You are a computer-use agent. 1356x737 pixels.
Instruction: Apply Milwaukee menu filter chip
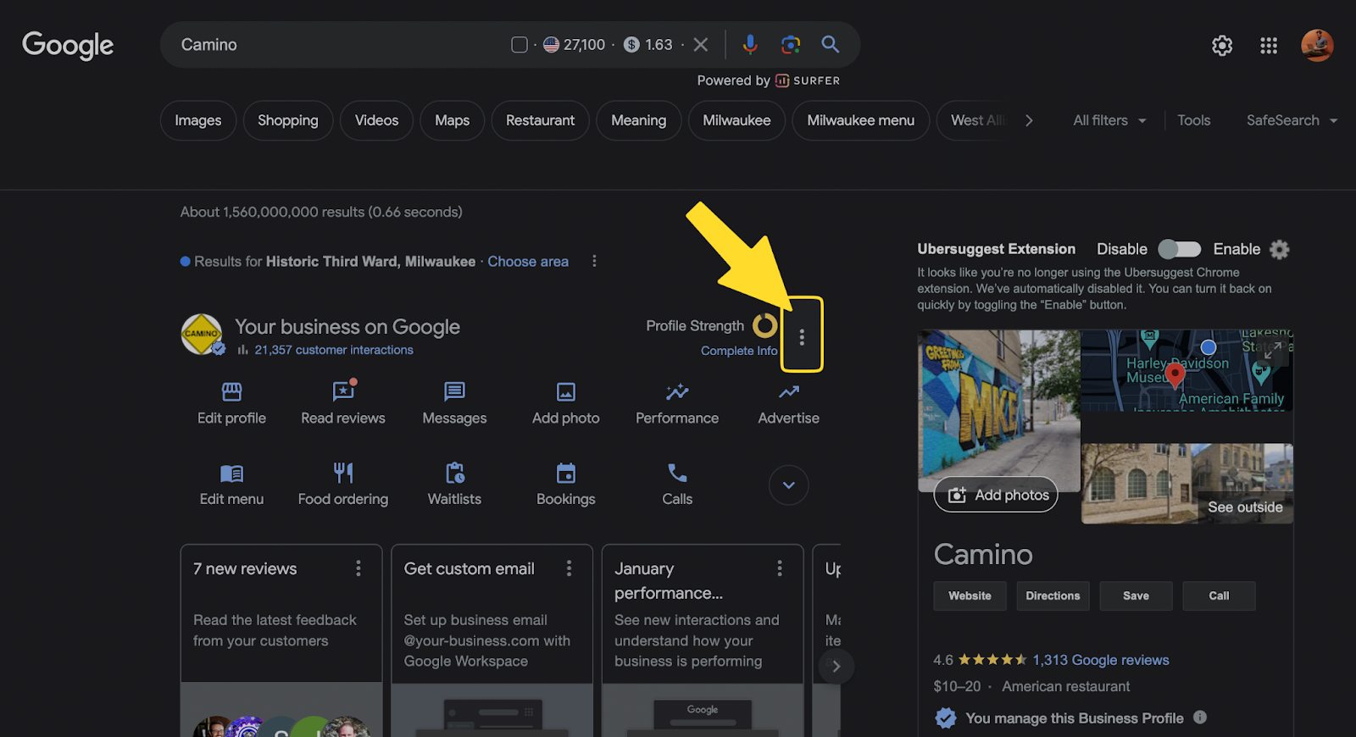(x=860, y=120)
